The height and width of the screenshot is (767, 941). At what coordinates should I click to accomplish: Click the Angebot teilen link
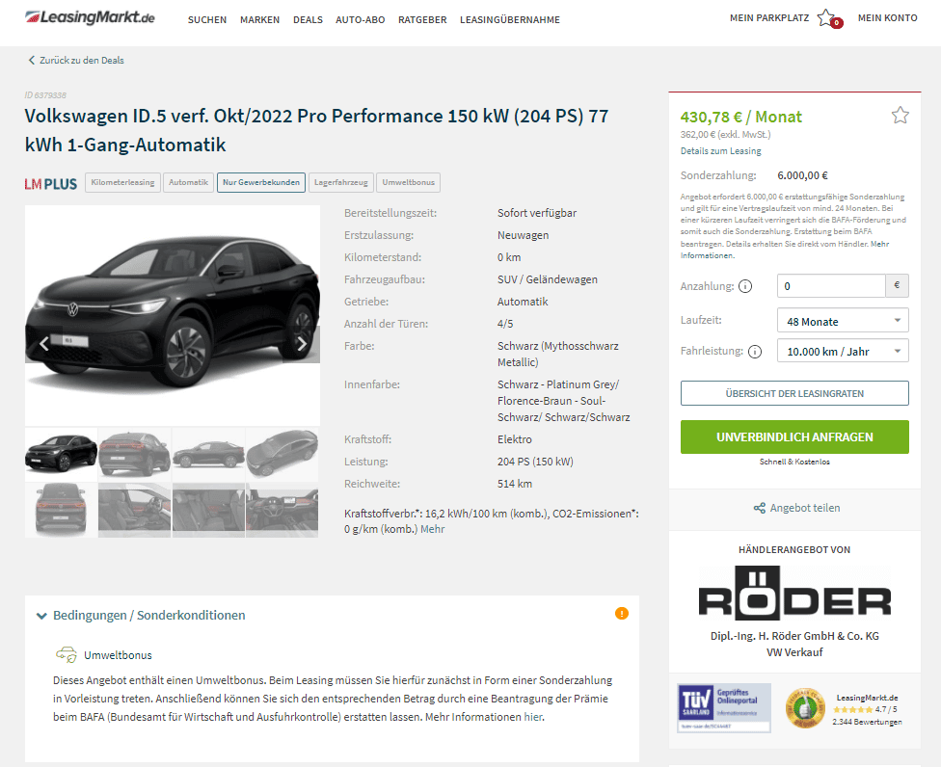coord(805,508)
